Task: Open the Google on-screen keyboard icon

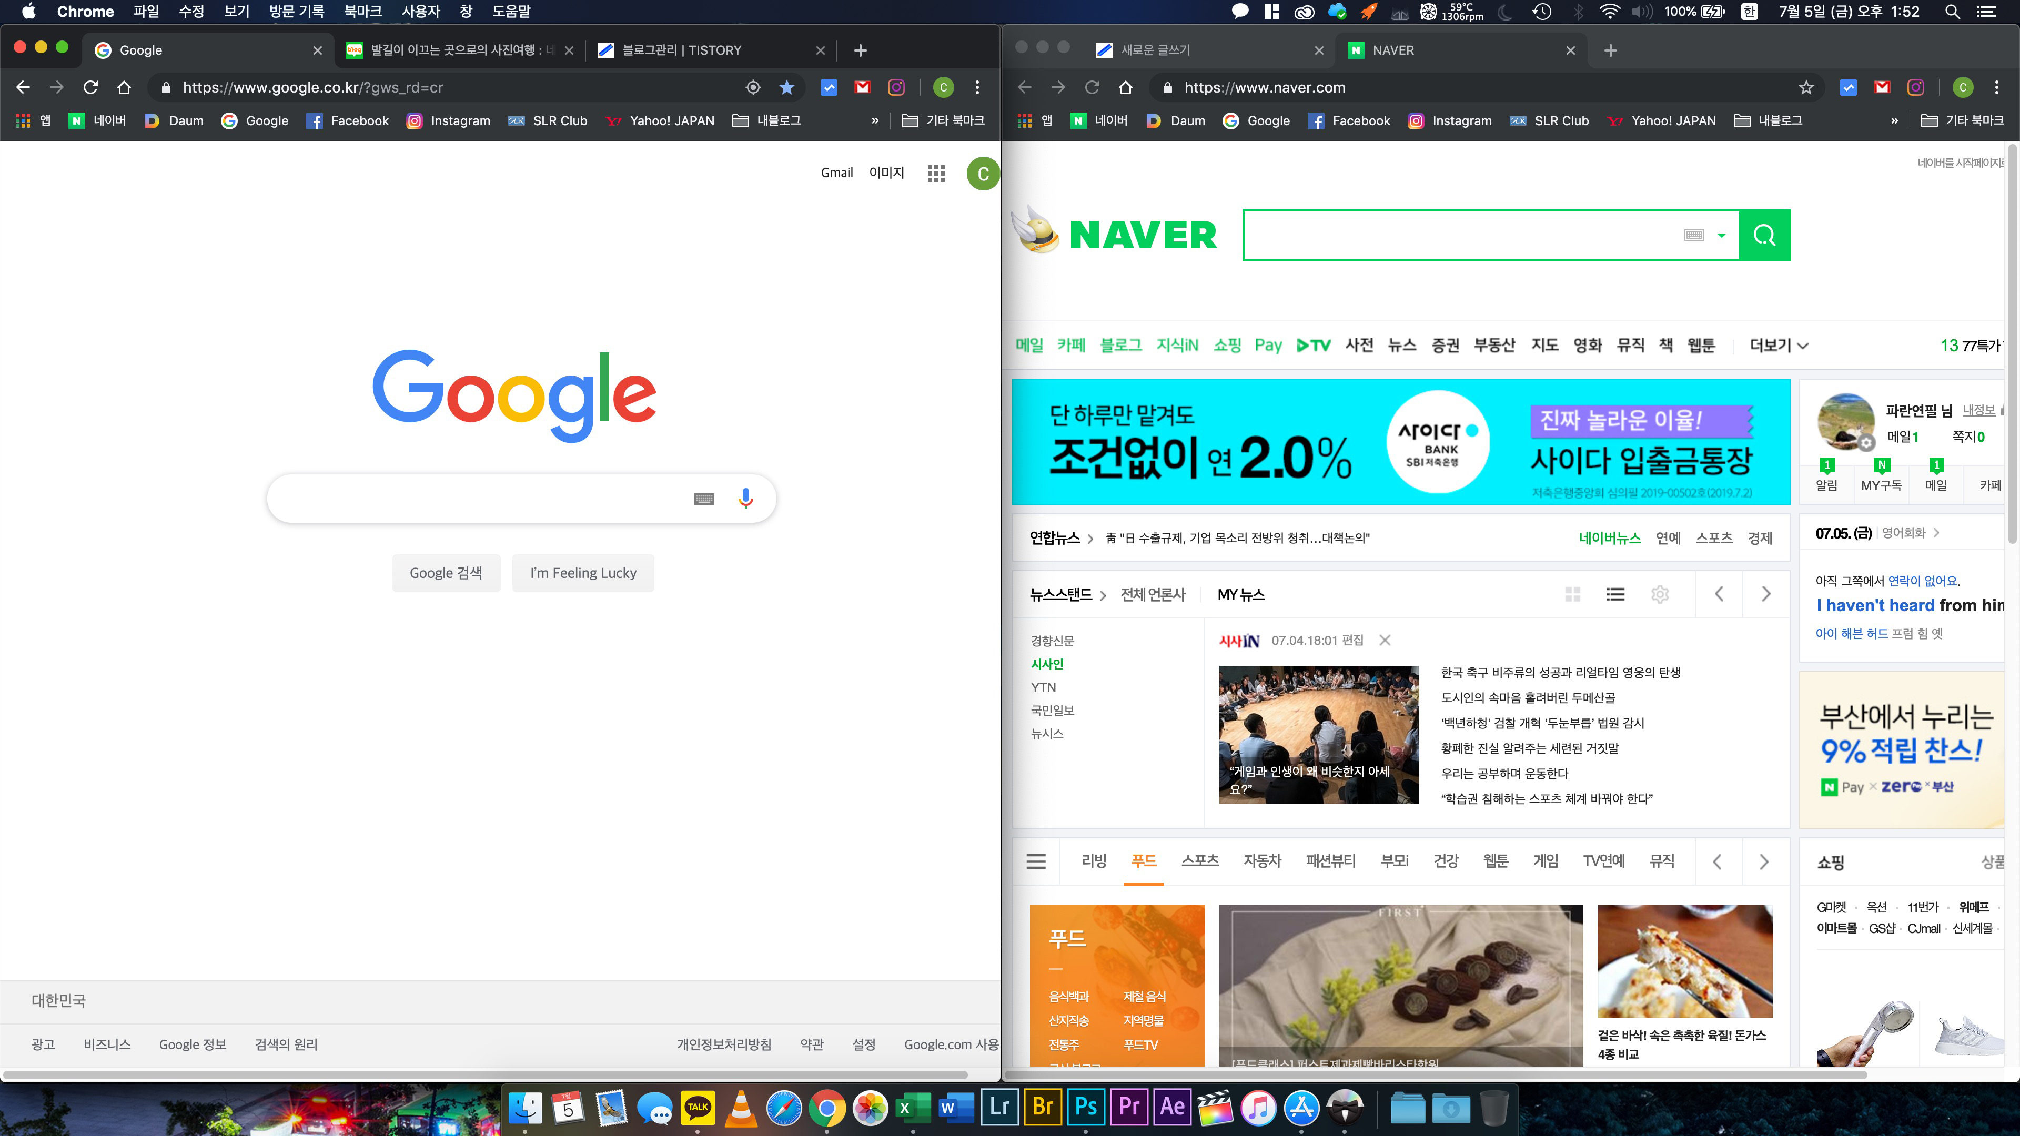Action: coord(703,500)
